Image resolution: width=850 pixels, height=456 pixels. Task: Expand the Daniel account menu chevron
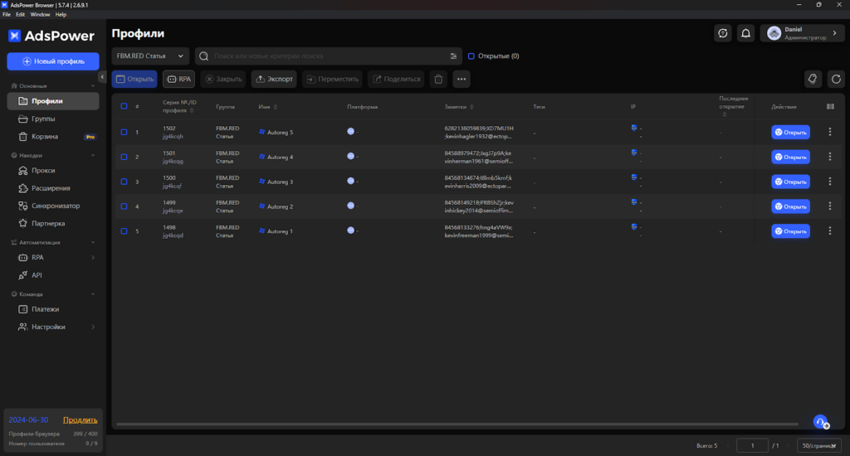[835, 33]
